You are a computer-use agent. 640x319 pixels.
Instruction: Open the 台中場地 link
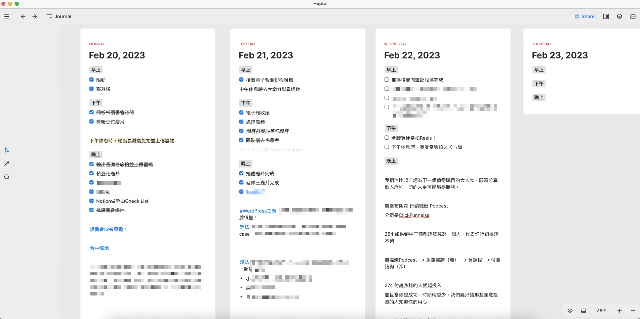click(99, 248)
